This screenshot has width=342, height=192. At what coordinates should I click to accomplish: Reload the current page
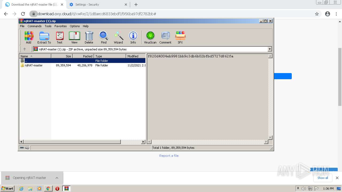click(x=23, y=14)
